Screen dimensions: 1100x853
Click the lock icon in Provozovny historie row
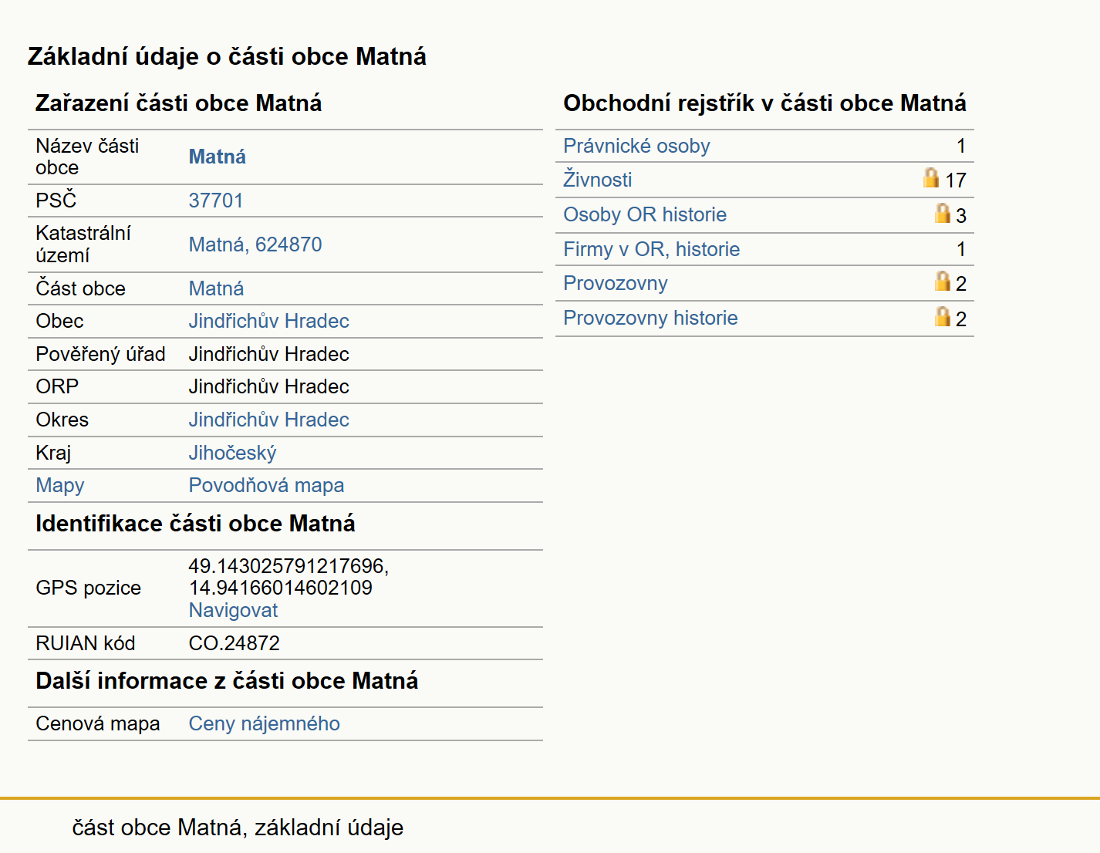coord(942,316)
